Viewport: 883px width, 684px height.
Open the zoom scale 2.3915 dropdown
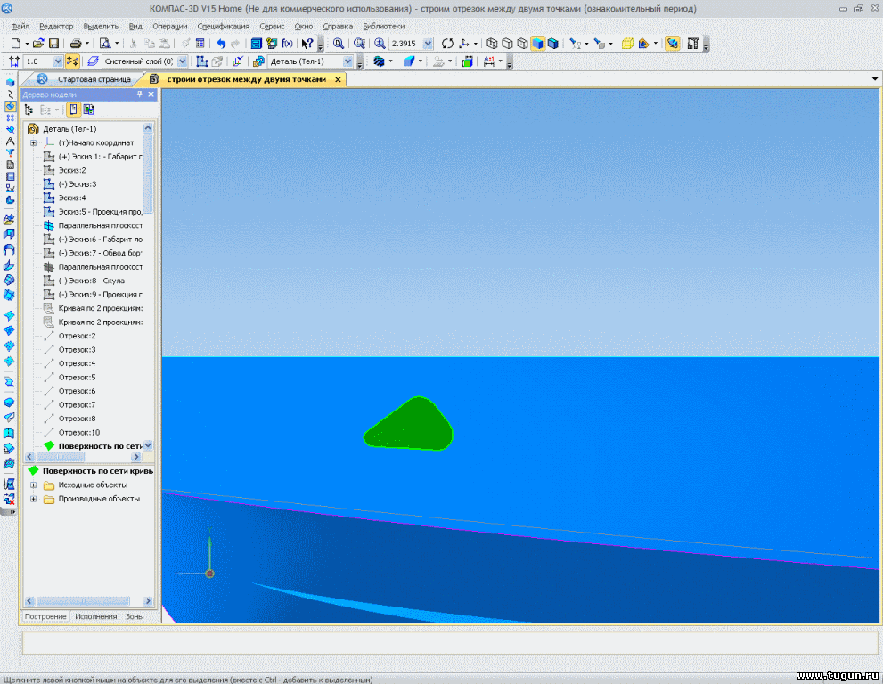pos(428,44)
